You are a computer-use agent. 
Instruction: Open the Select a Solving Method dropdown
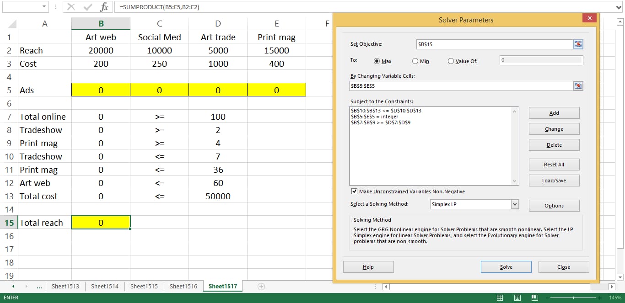point(515,204)
